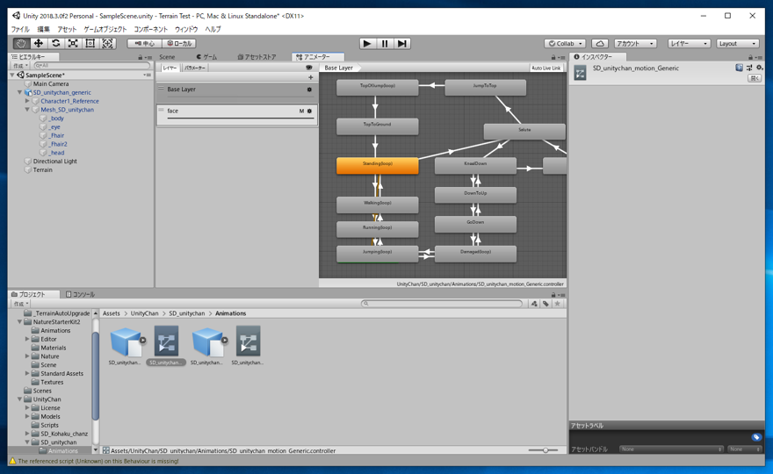Open the GameObject menu

pyautogui.click(x=105, y=29)
